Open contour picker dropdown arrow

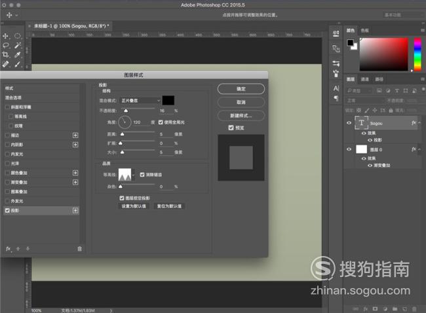134,175
